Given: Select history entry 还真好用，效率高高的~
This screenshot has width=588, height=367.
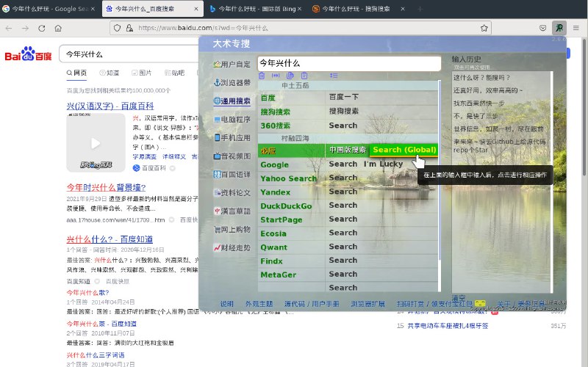Looking at the screenshot, I should click(x=487, y=90).
